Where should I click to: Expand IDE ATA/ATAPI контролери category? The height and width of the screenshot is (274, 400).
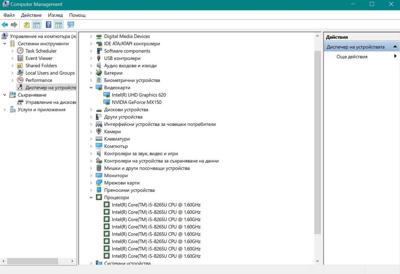91,44
